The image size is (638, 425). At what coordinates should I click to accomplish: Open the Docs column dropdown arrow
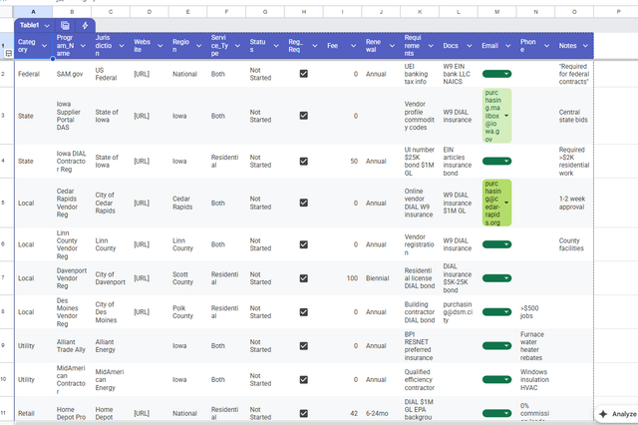coord(470,46)
